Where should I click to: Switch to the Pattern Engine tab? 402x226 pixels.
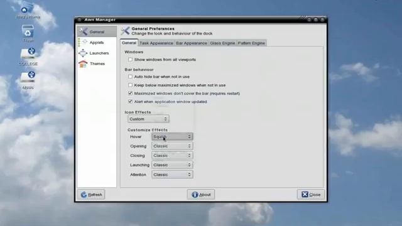[251, 43]
